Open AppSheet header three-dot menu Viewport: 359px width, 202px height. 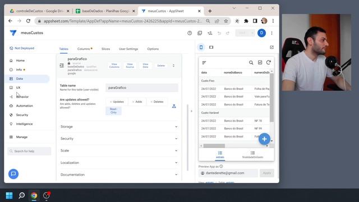pyautogui.click(x=271, y=33)
